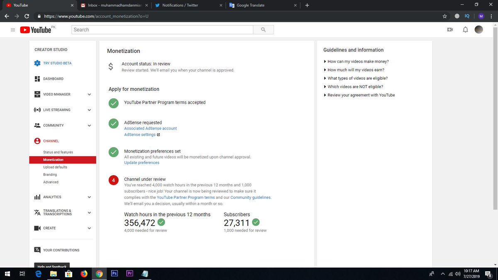Viewport: 498px width, 280px height.
Task: Close the Google Translate tab
Action: coord(295,5)
